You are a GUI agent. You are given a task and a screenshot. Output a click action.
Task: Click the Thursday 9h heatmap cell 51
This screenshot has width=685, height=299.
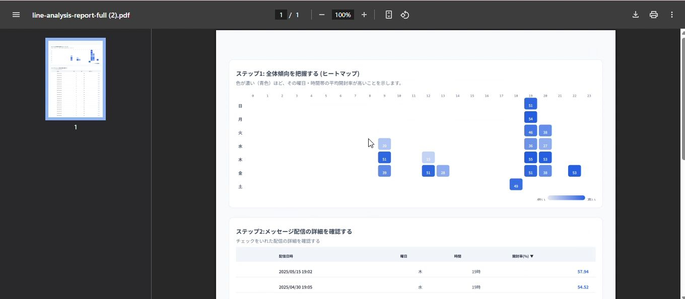pos(384,158)
